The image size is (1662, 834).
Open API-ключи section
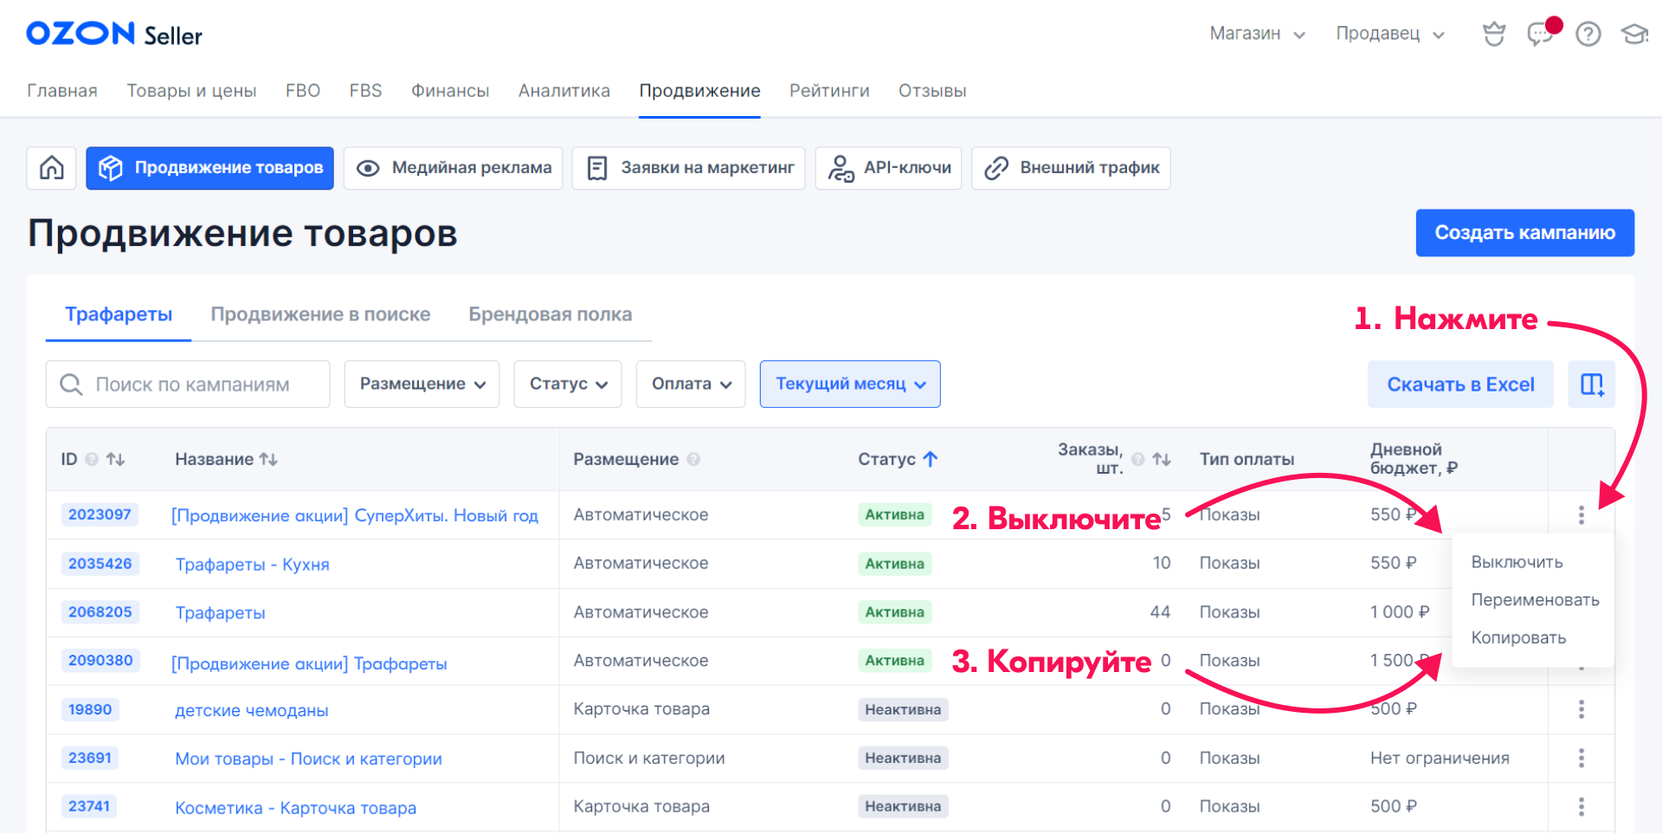point(889,168)
